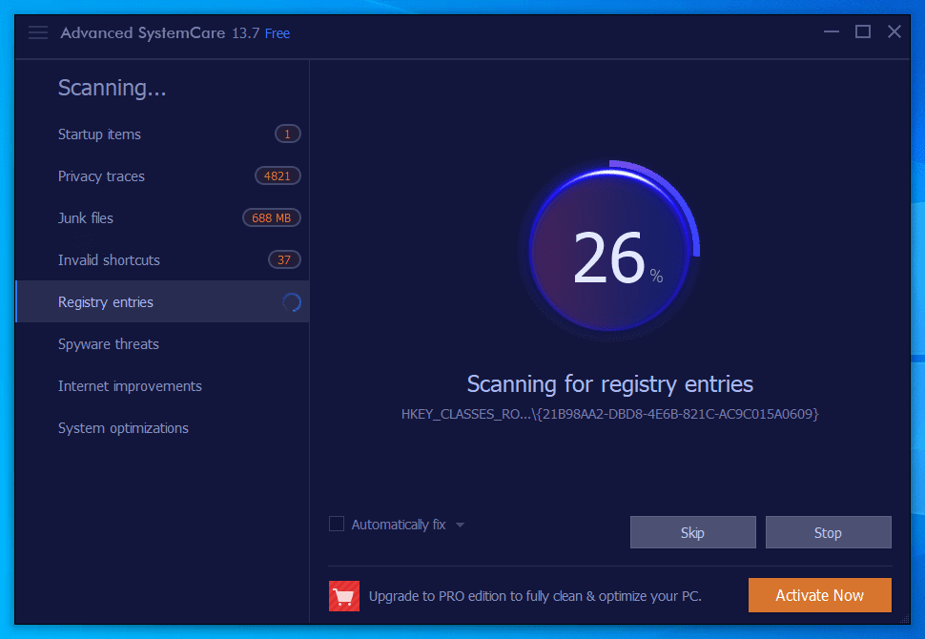
Task: Click the HKEY_CLASSES registry path text
Action: [610, 413]
